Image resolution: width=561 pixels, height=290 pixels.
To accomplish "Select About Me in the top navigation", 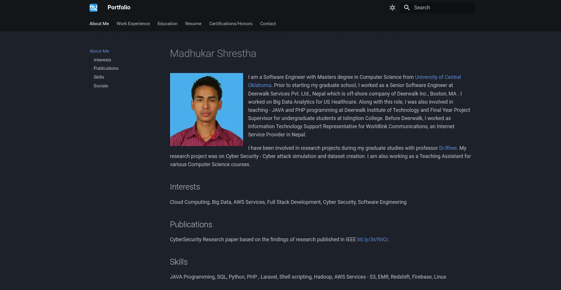I will 99,24.
